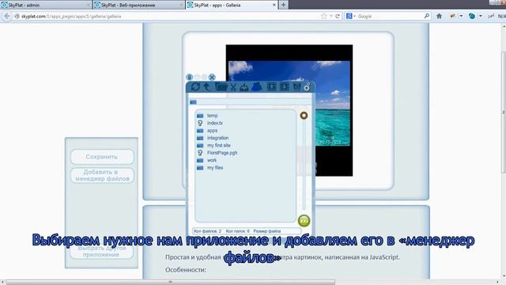This screenshot has height=285, width=506.
Task: Click the horizontal page scrollbar
Action: tap(171, 282)
